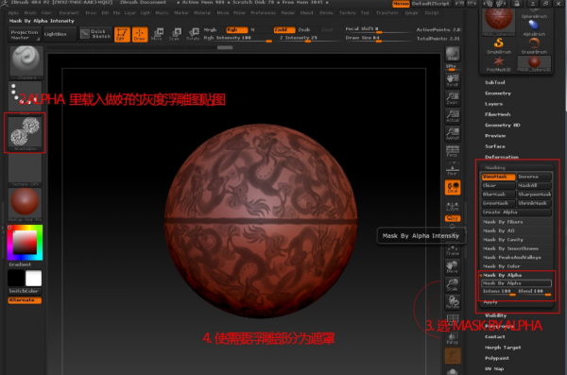
Task: Select the AlphaBrush tool
Action: click(x=534, y=27)
